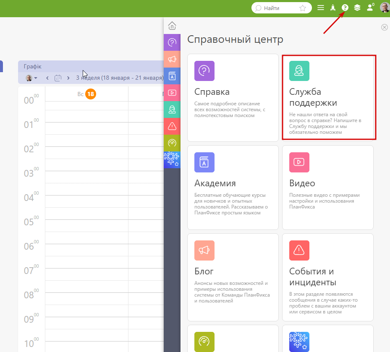Click book icon on Академия card
Image resolution: width=390 pixels, height=352 pixels.
click(x=204, y=162)
